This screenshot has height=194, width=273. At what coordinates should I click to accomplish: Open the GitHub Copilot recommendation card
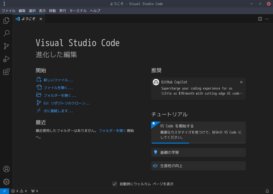pyautogui.click(x=198, y=88)
